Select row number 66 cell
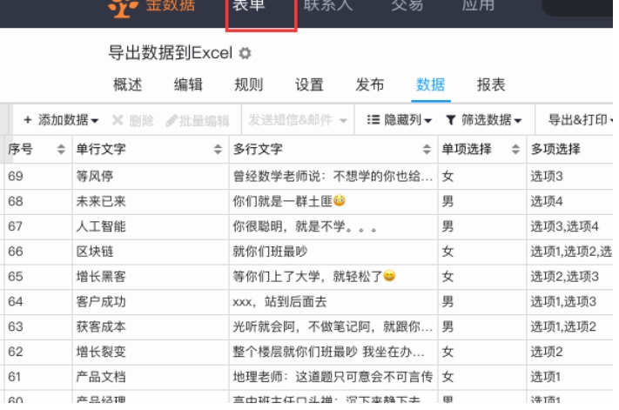The height and width of the screenshot is (410, 619). (38, 252)
